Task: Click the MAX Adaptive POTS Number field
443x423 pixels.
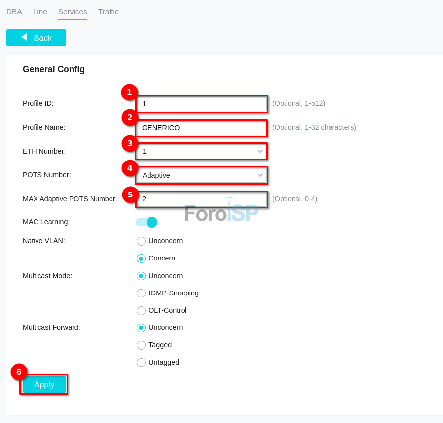Action: click(202, 199)
